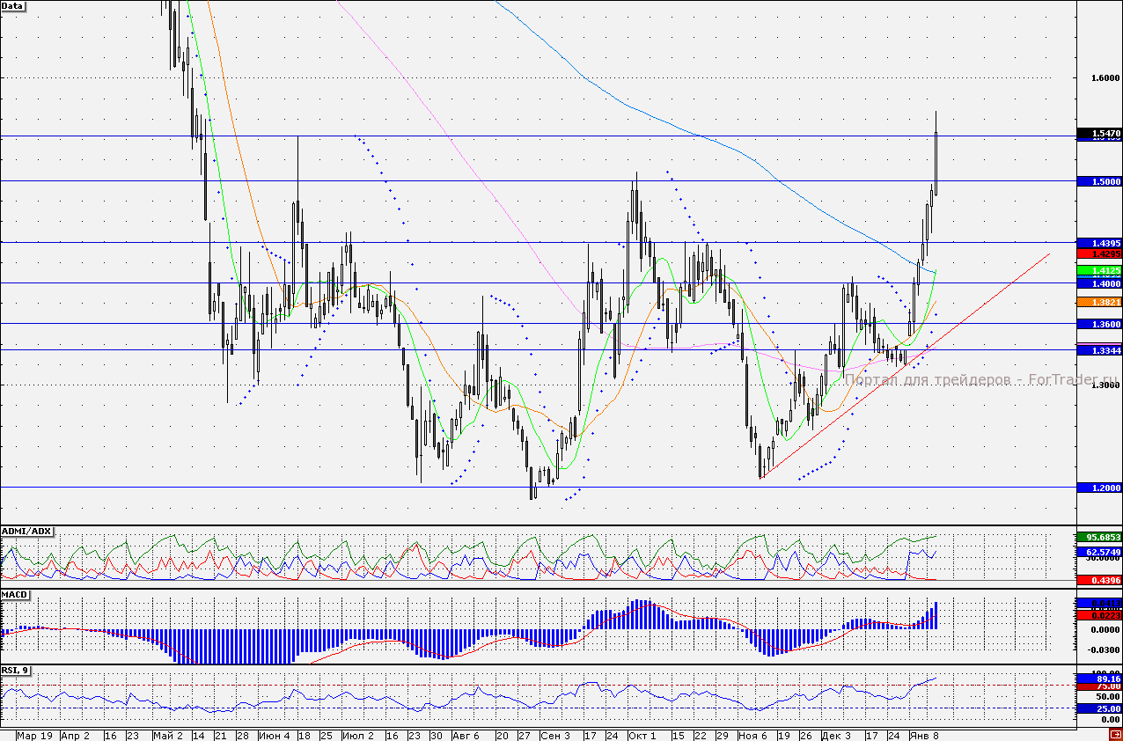Screen dimensions: 1123x741
Task: Click the 1.5470 current price tag
Action: [1098, 134]
